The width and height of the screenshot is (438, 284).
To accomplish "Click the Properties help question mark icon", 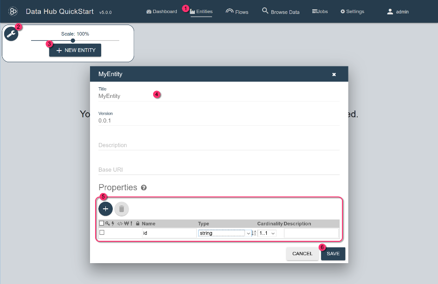I will tap(144, 188).
